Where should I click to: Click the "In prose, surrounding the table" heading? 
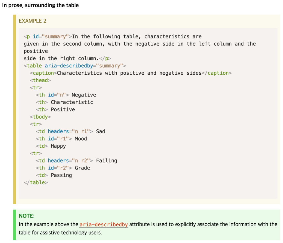(40, 5)
